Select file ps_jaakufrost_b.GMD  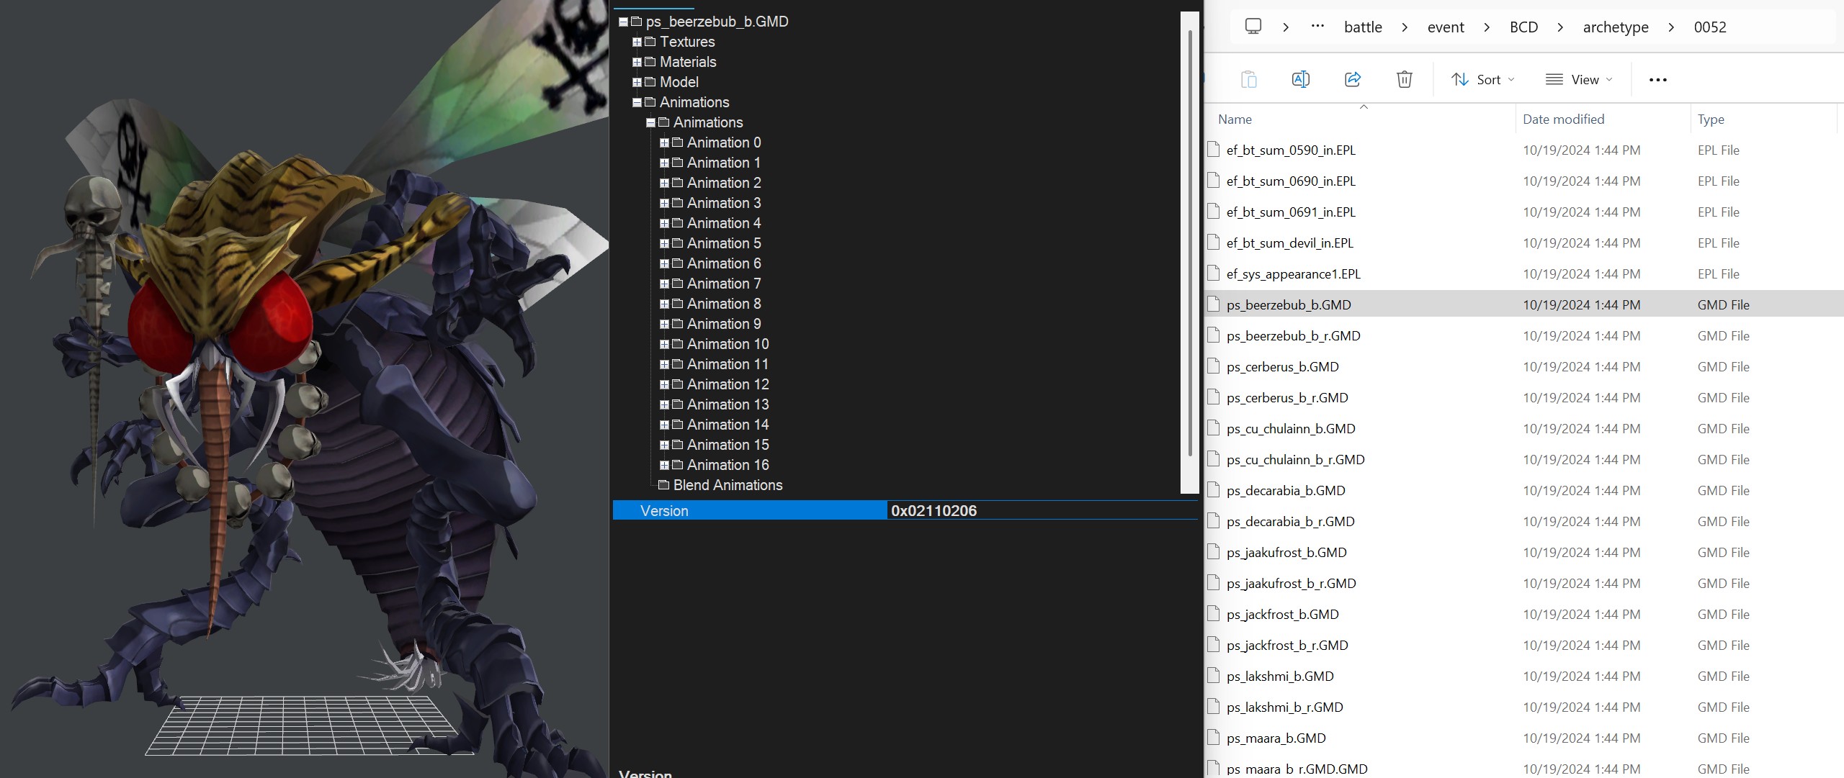pos(1286,552)
